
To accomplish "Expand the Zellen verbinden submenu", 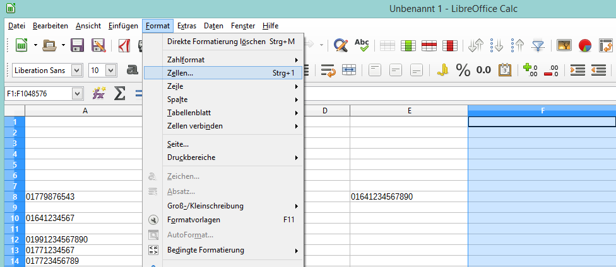I will pos(223,126).
